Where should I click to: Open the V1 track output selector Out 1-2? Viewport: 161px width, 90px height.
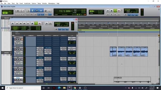point(72,60)
